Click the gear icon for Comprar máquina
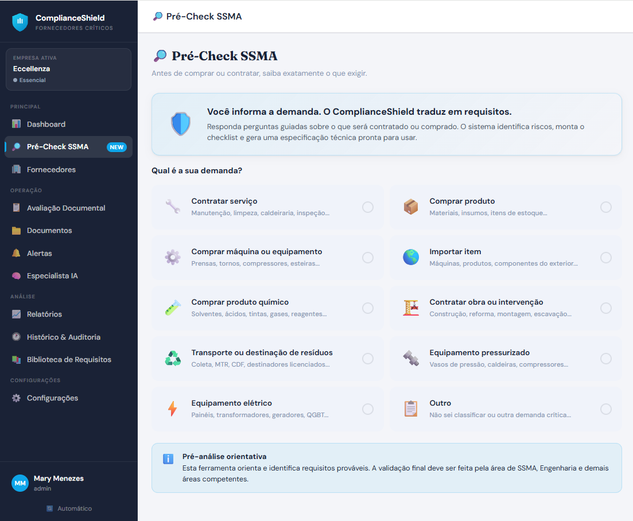 (x=173, y=257)
